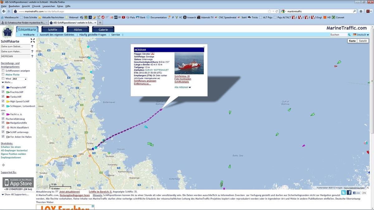Open the Meistbesucht bookmark folder
The image size is (374, 210).
point(9,17)
